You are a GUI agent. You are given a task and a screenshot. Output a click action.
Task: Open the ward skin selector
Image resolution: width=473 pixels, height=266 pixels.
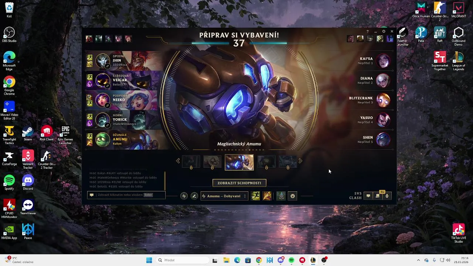[281, 196]
